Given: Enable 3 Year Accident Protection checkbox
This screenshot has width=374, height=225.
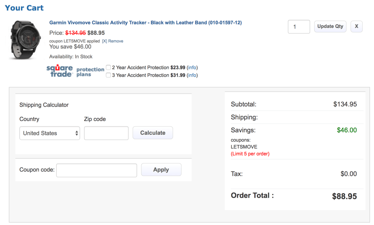Looking at the screenshot, I should tap(108, 75).
